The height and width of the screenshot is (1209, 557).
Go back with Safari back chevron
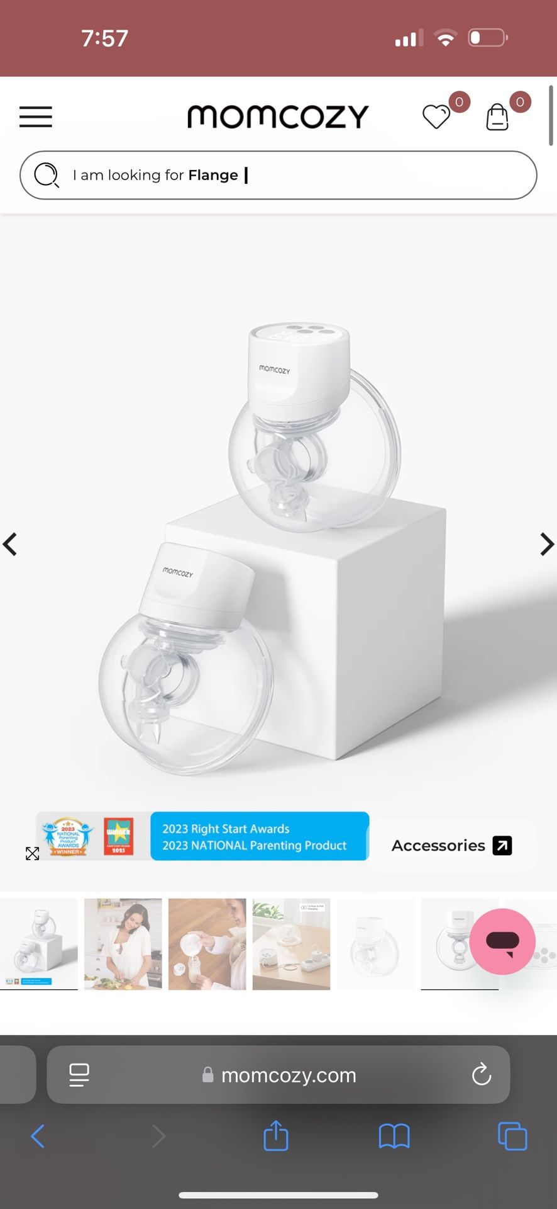pos(38,1137)
